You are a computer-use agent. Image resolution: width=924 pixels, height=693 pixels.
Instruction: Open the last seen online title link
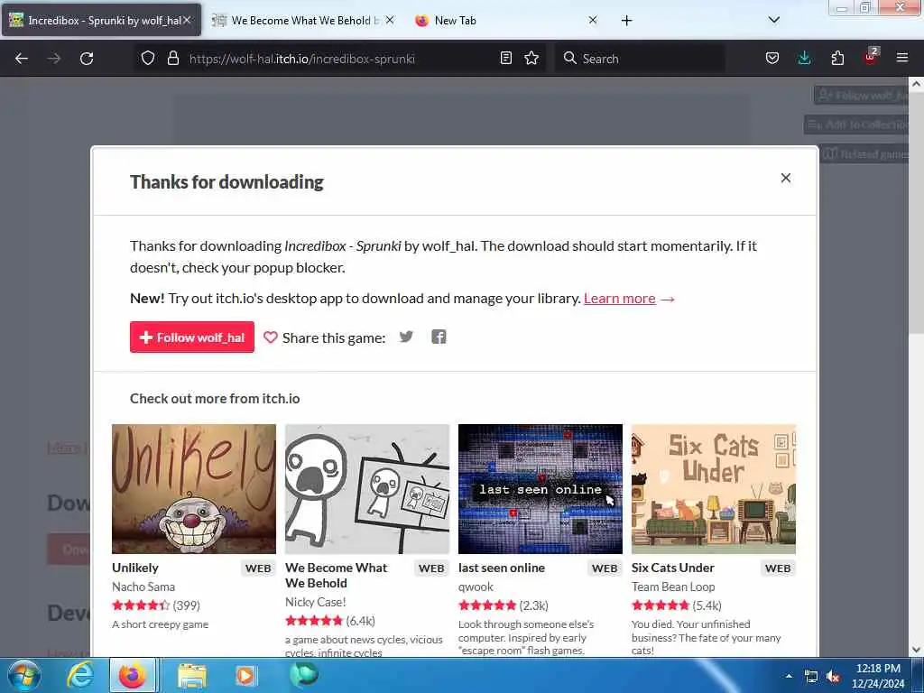click(x=502, y=568)
